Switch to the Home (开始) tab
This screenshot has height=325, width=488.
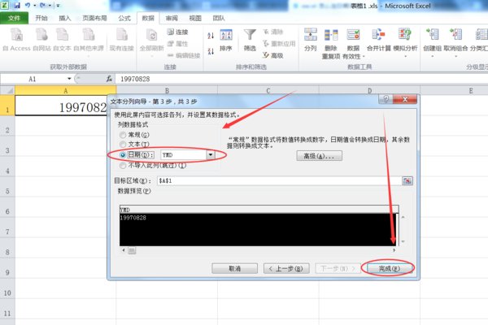(41, 18)
